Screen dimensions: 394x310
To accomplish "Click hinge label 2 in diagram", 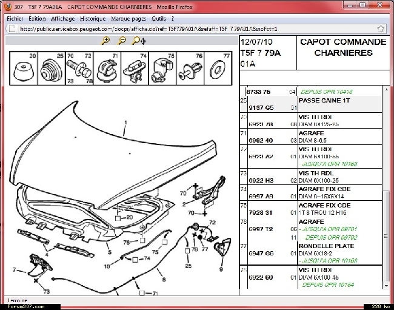I will point(184,204).
